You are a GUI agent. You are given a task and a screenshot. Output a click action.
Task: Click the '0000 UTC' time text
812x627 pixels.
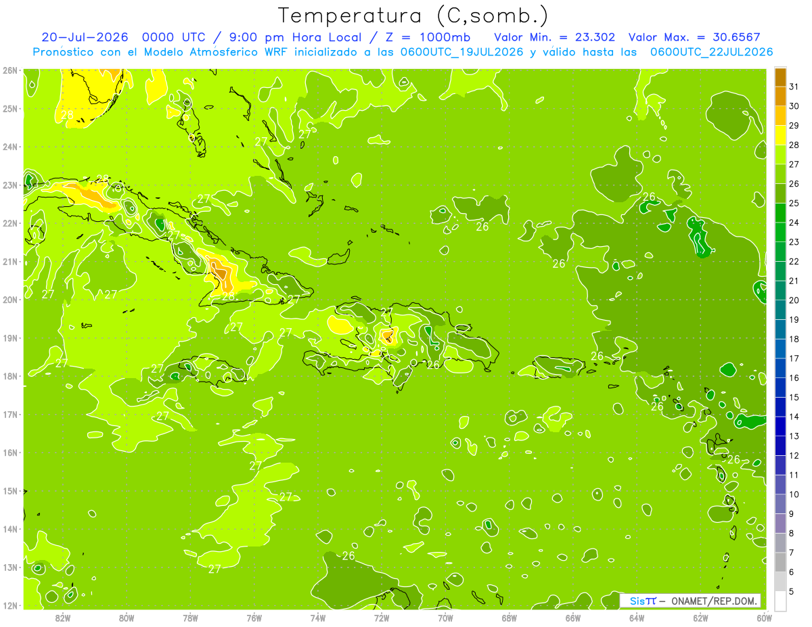click(x=175, y=37)
